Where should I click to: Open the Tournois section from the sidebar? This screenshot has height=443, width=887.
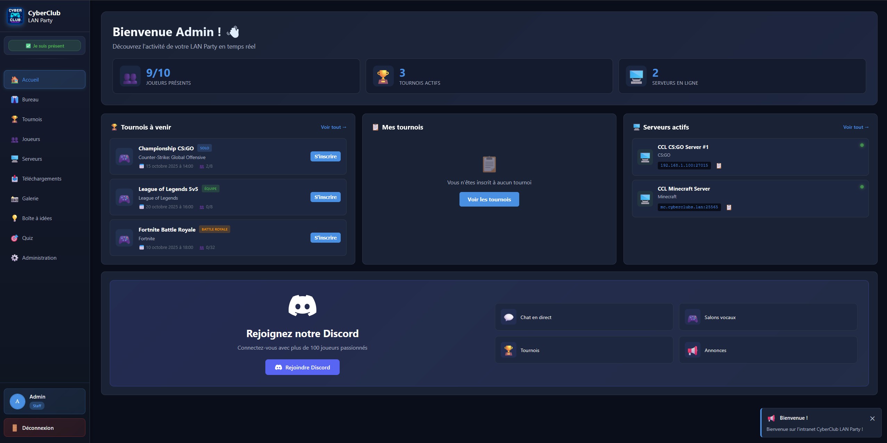[15, 119]
